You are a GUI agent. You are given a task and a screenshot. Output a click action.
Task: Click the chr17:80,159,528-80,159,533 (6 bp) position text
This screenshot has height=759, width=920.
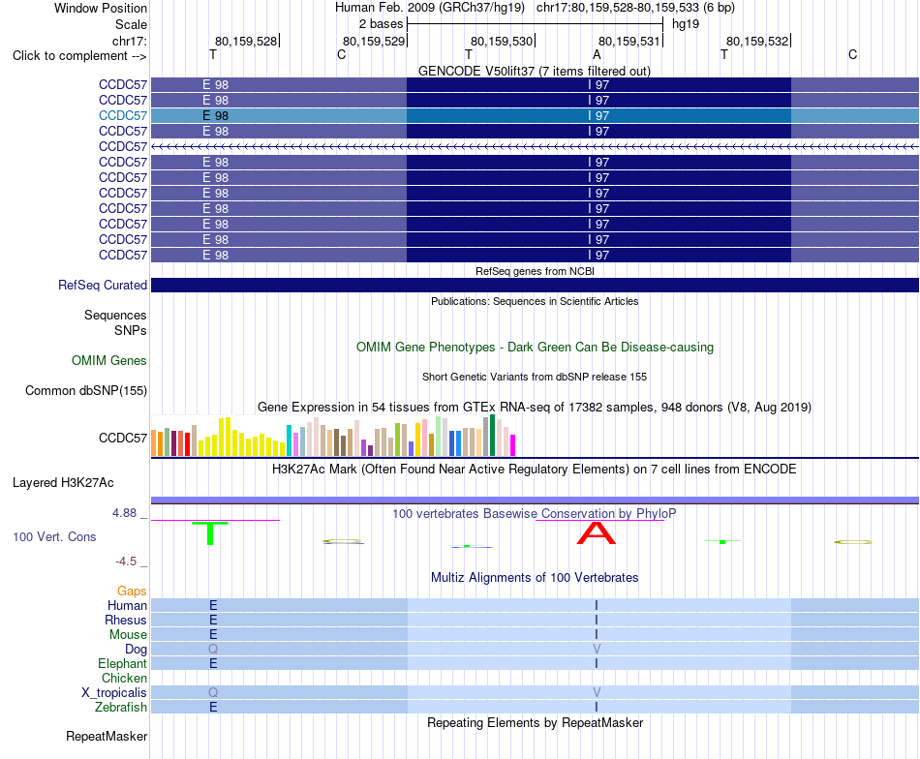(635, 8)
